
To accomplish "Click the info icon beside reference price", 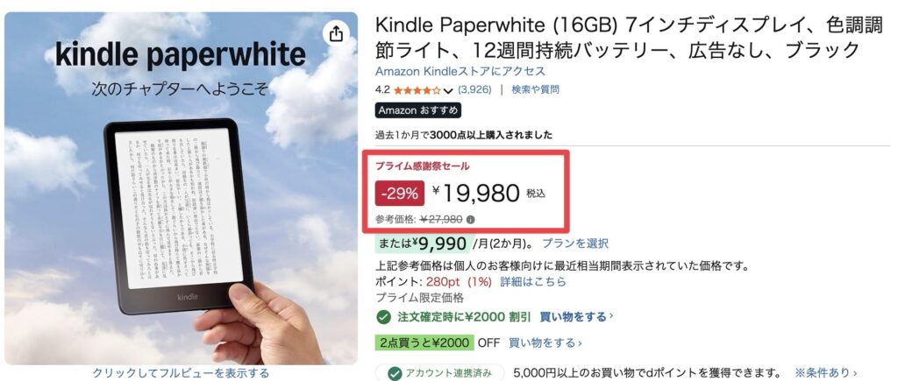I will 471,220.
